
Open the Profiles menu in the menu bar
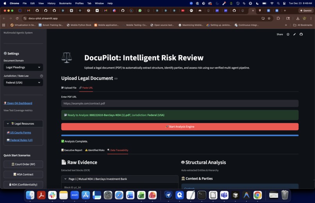coord(79,4)
